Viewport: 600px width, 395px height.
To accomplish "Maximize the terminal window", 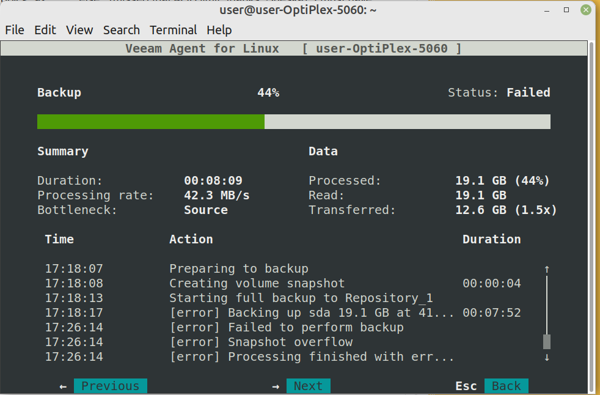I will click(x=566, y=10).
